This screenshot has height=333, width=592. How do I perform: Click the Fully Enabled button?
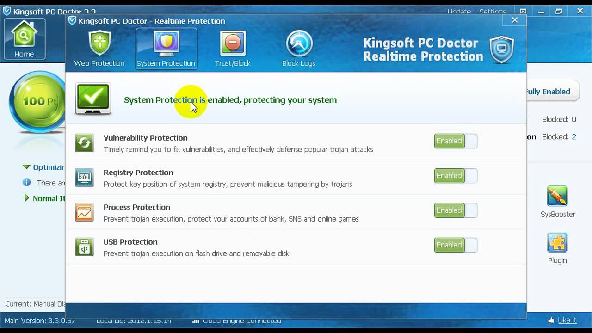pyautogui.click(x=553, y=92)
